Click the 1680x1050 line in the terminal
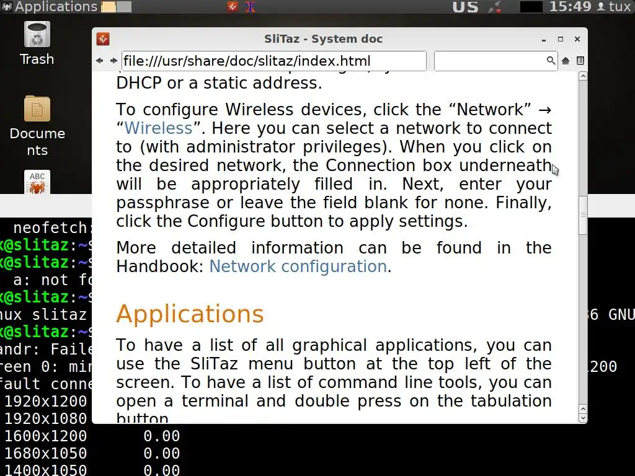The width and height of the screenshot is (635, 476). coord(92,453)
